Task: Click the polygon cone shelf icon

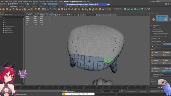Action: click(x=10, y=9)
